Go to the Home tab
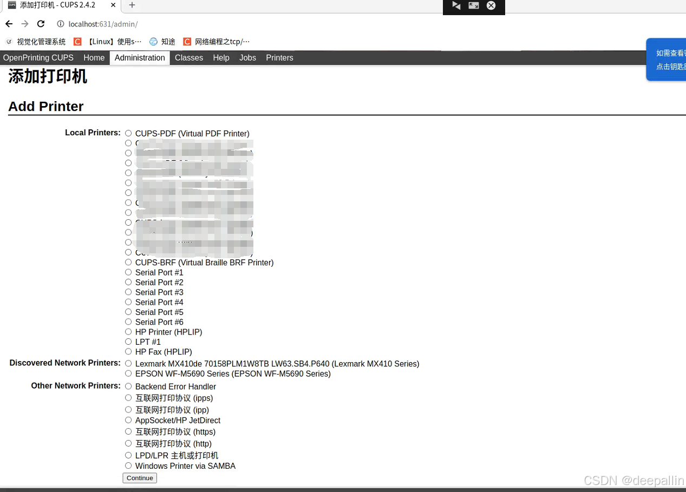The height and width of the screenshot is (492, 686). point(94,58)
